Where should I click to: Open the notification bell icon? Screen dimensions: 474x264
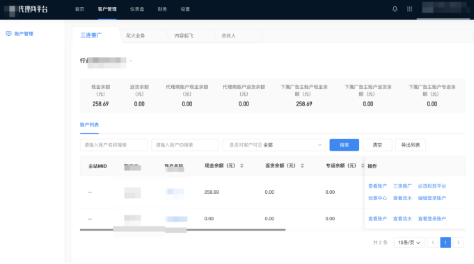(395, 9)
